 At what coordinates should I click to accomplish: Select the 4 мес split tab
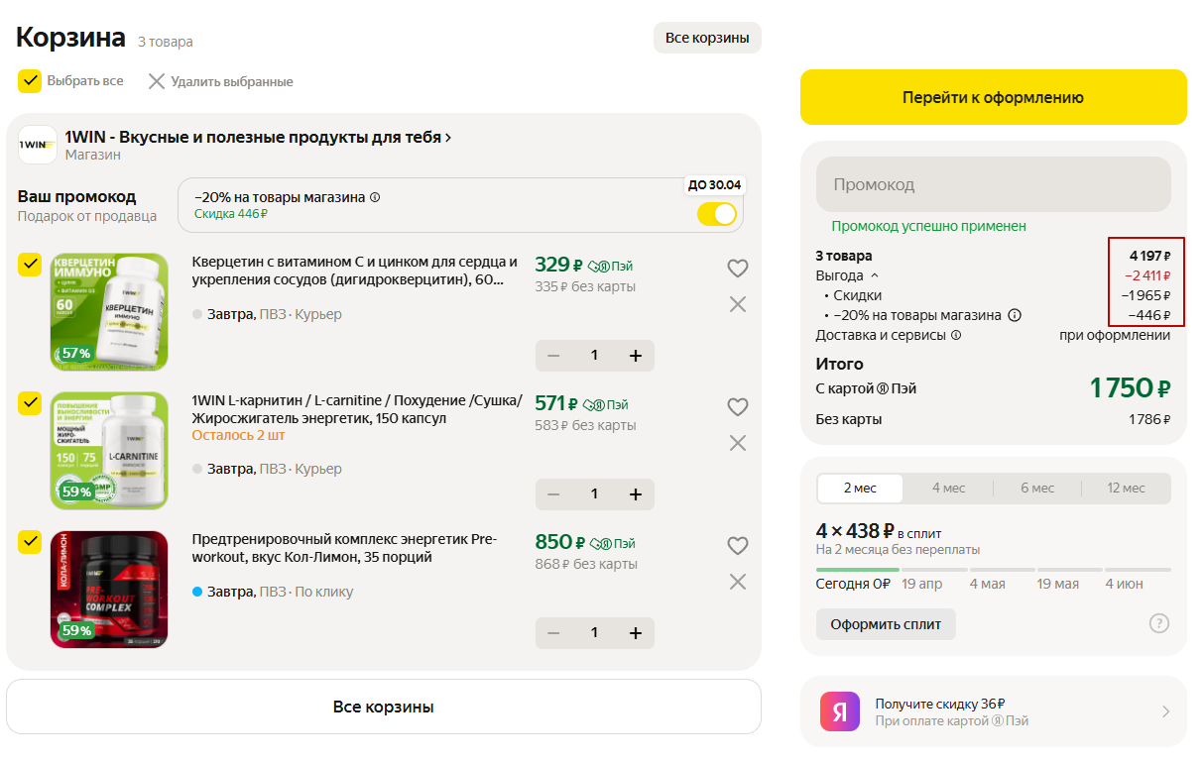pos(948,488)
